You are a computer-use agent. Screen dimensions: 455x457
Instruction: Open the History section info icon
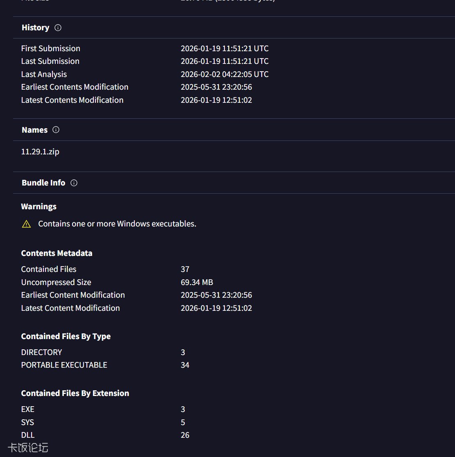click(58, 27)
